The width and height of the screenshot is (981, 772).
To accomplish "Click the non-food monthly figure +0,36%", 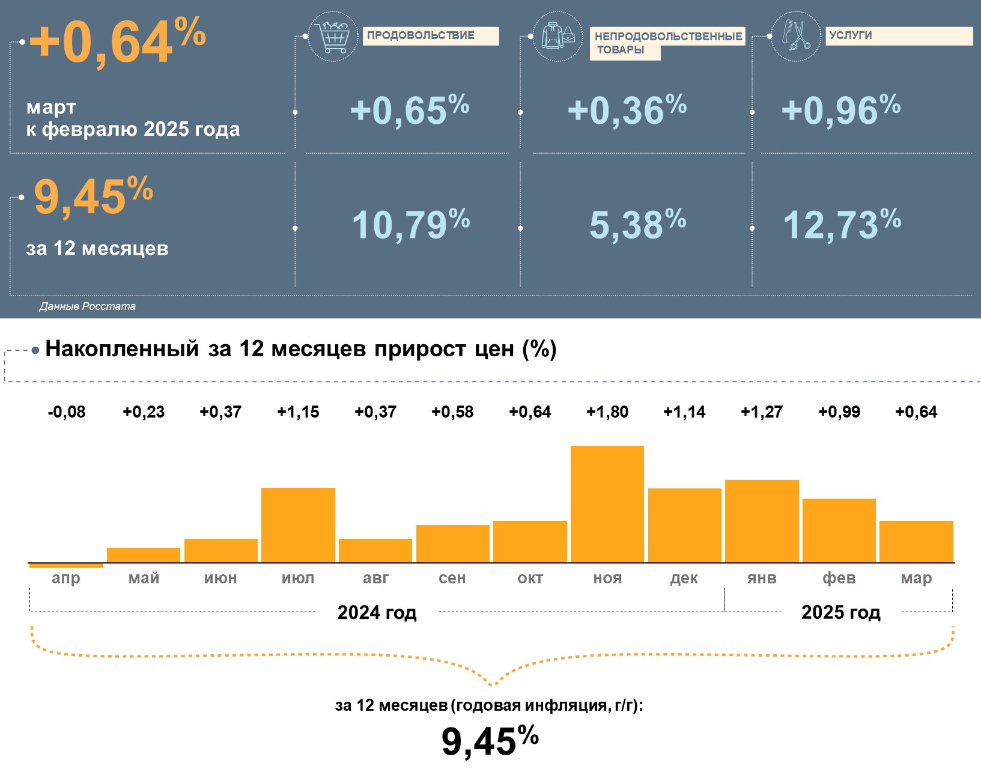I will click(x=627, y=110).
